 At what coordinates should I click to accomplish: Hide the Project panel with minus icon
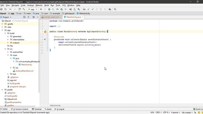[x=37, y=17]
